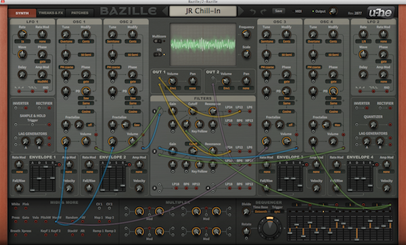Open the OSC 1 Tune Overtone selector
This screenshot has width=406, height=245.
(x=66, y=41)
